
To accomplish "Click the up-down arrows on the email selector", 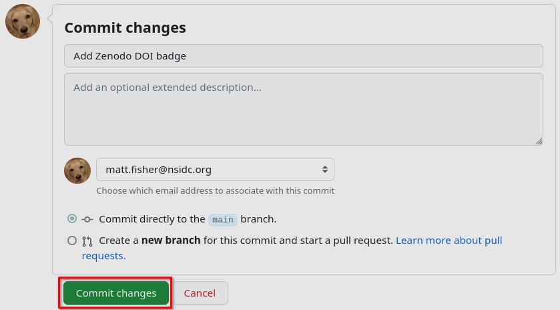I will [325, 170].
